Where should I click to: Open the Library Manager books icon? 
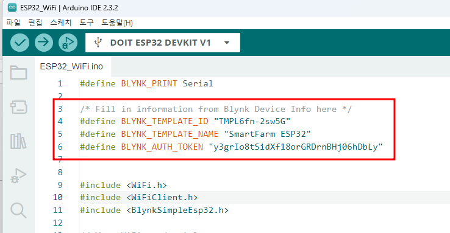click(19, 141)
